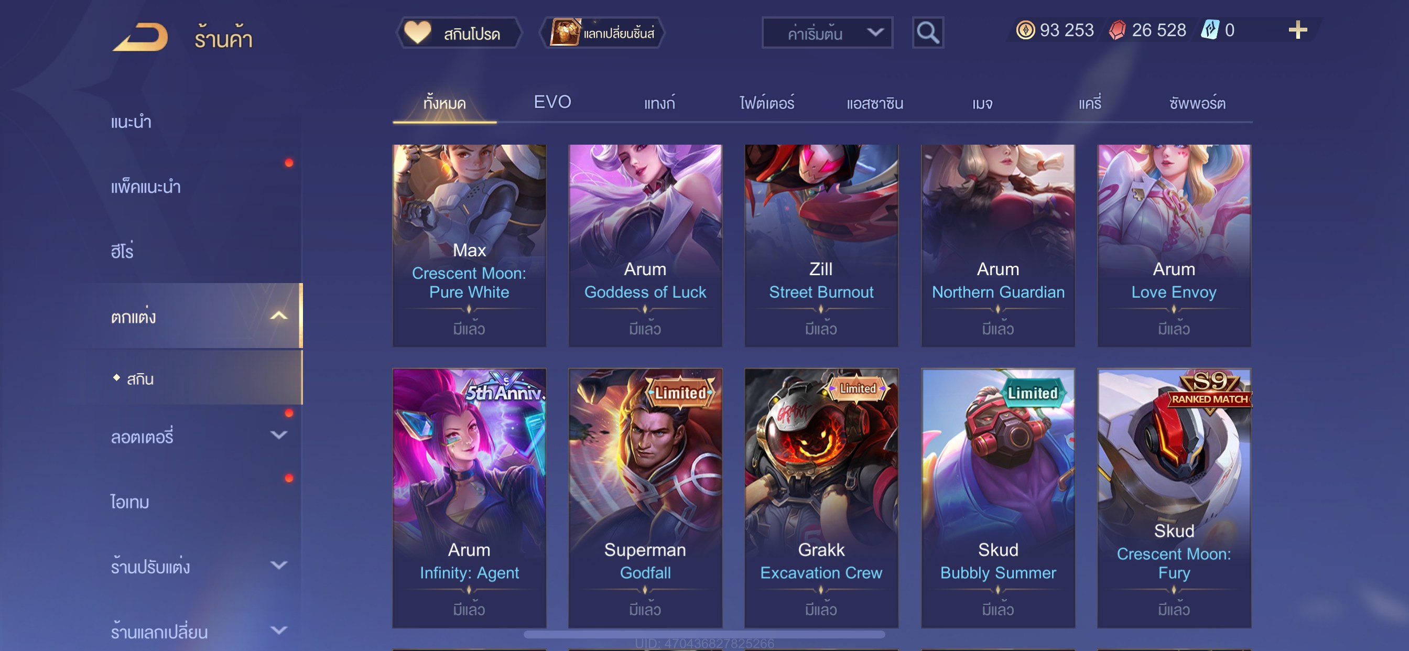The width and height of the screenshot is (1409, 651).
Task: Select the ซัพพอร์ต tab
Action: coord(1197,103)
